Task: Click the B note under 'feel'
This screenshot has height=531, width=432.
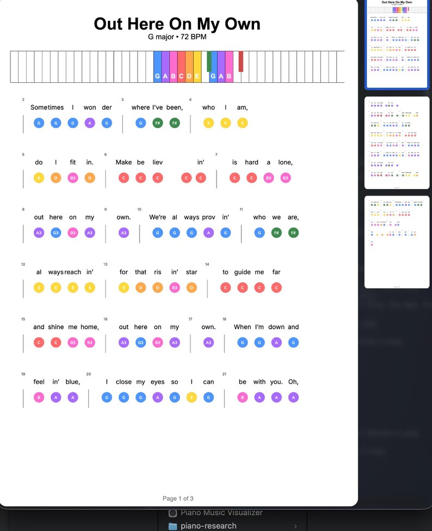Action: [x=39, y=397]
